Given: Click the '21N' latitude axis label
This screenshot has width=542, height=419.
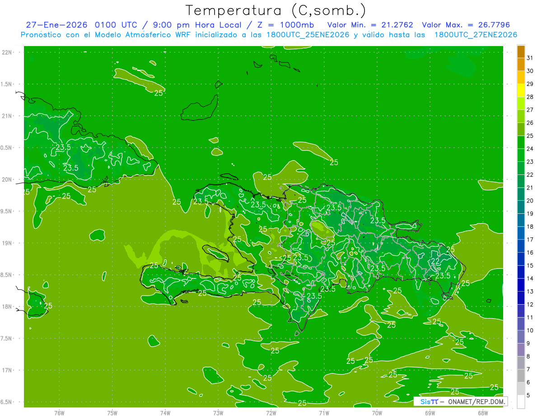Looking at the screenshot, I should 7,116.
